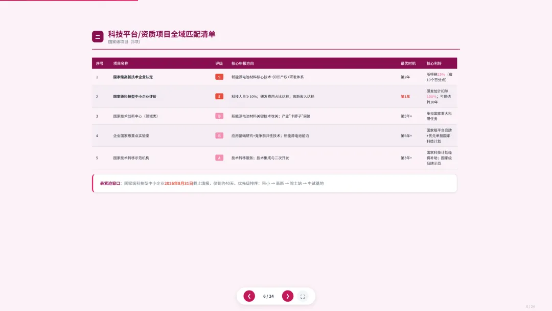
Task: Click text 应用基础研究+竞争前共性技术
Action: (x=256, y=136)
